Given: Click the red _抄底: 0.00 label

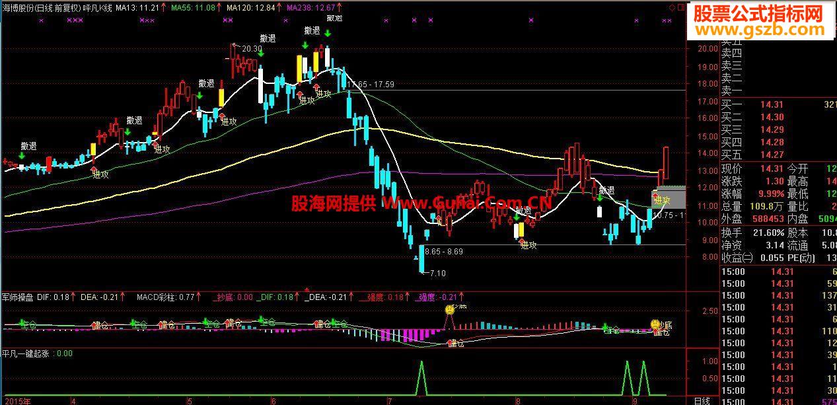Looking at the screenshot, I should coord(232,297).
